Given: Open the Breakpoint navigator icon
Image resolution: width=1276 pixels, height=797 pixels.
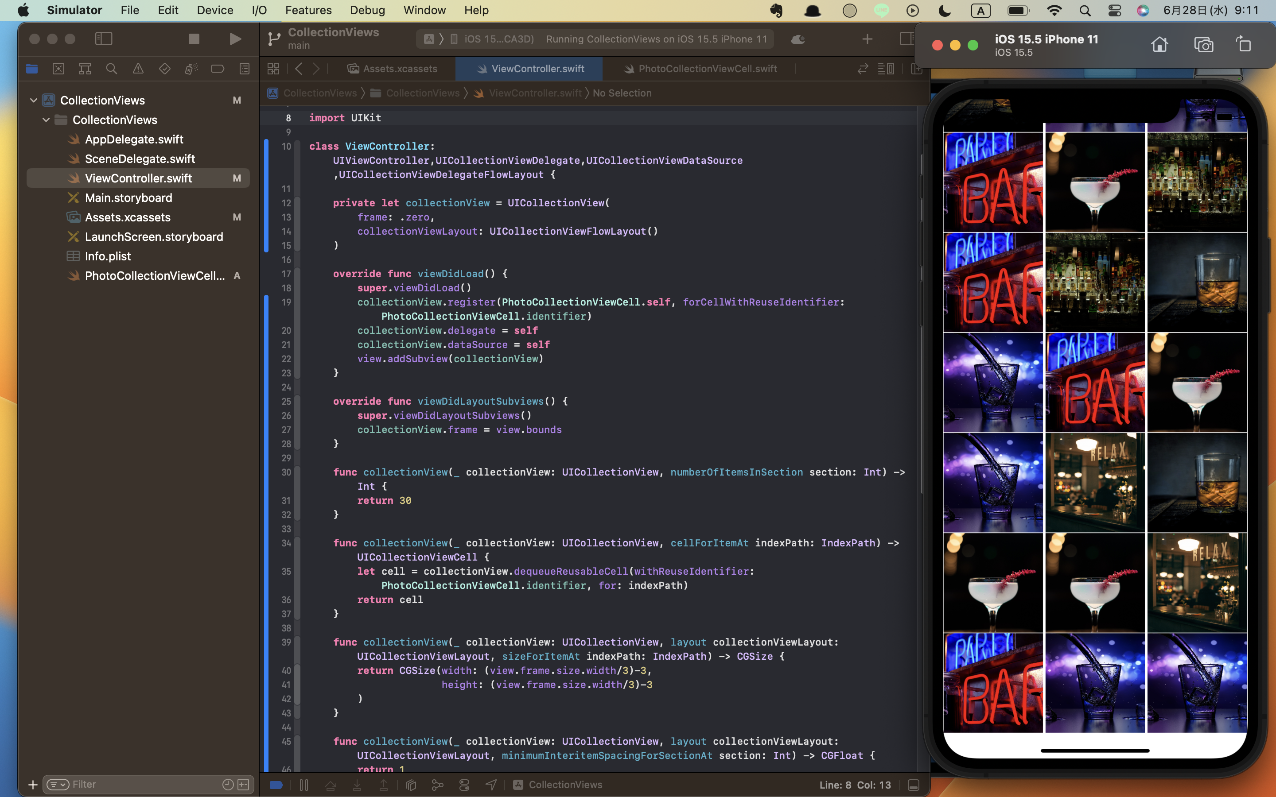Looking at the screenshot, I should click(217, 69).
